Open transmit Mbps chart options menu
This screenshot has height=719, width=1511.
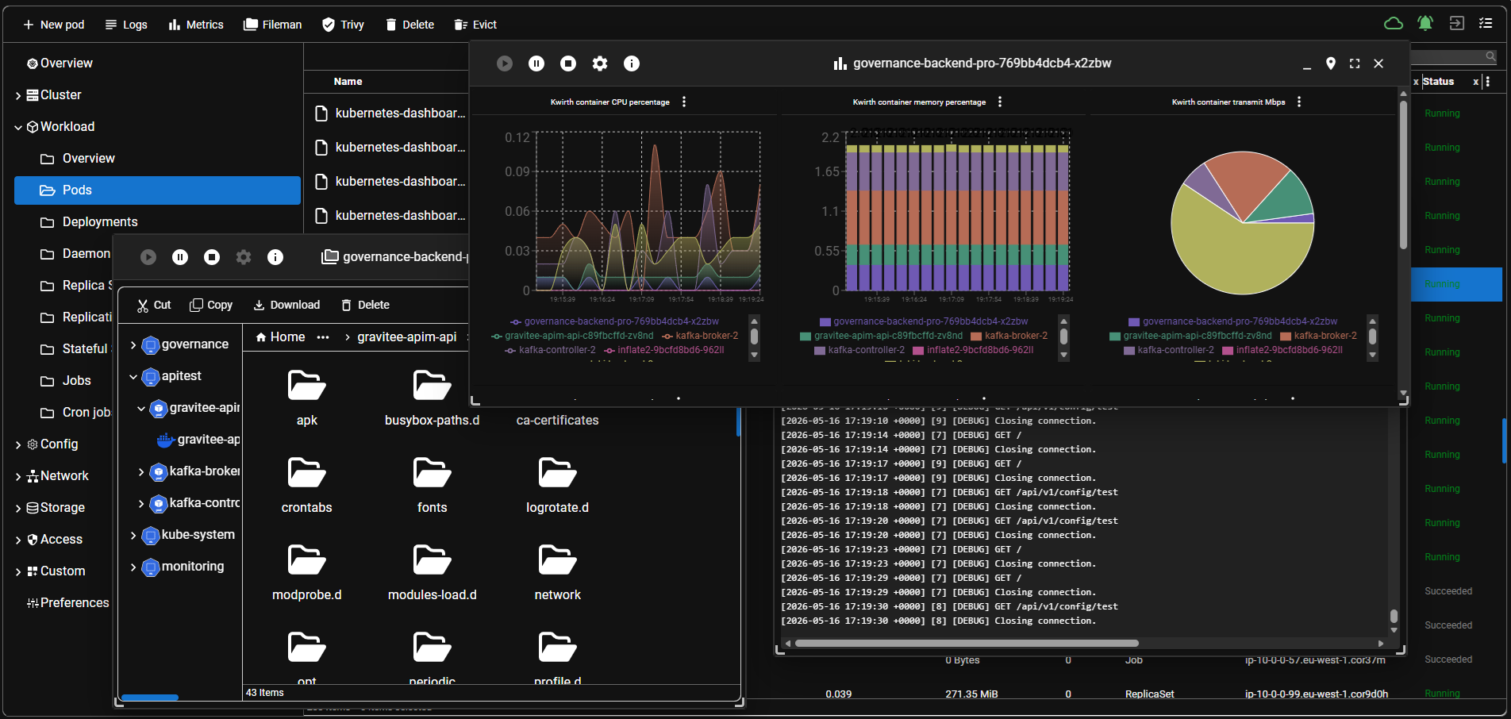(x=1299, y=102)
